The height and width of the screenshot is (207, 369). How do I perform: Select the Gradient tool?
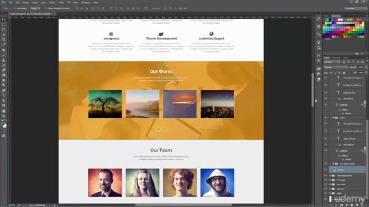click(3, 75)
